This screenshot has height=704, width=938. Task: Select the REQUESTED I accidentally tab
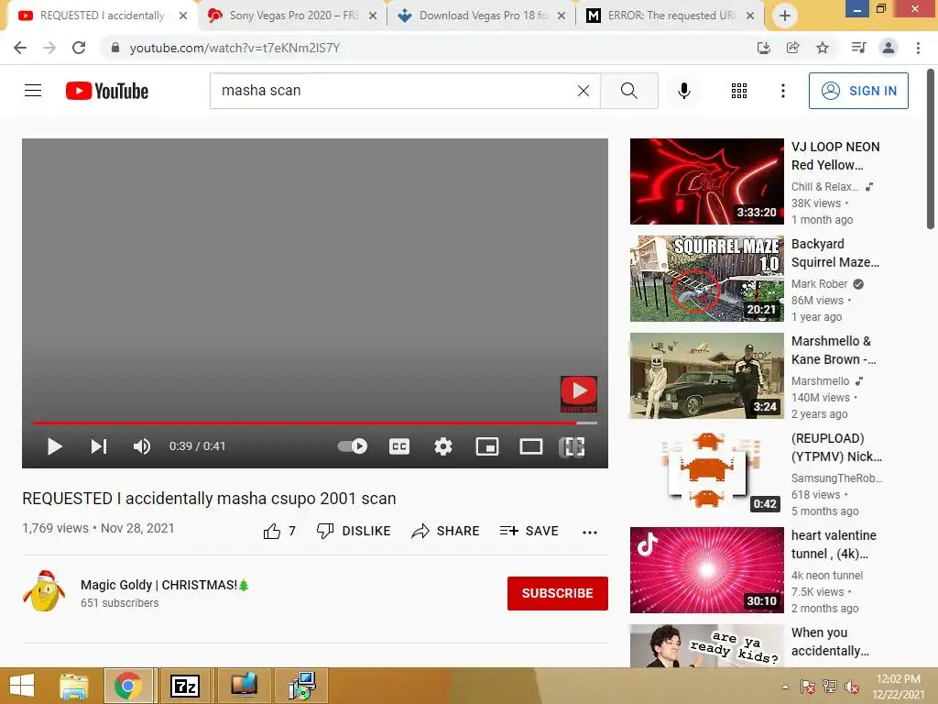[102, 16]
